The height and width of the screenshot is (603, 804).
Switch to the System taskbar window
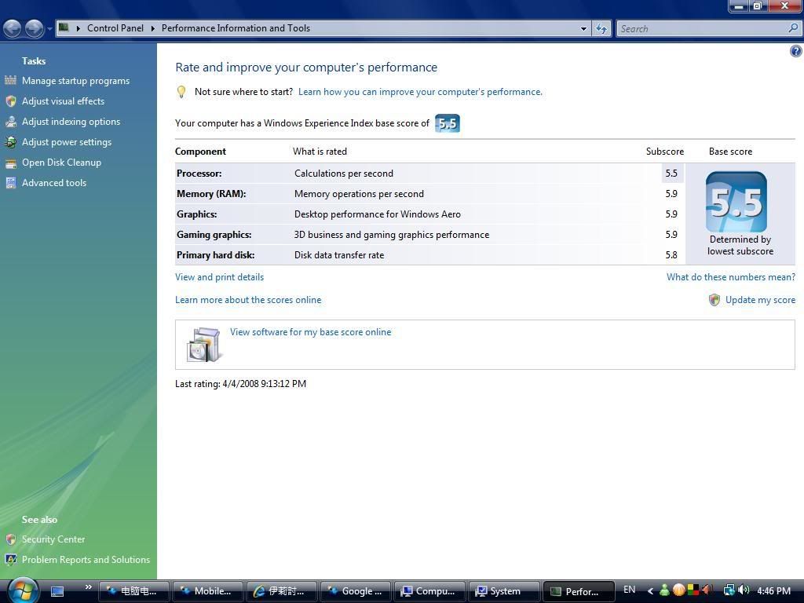[x=505, y=591]
